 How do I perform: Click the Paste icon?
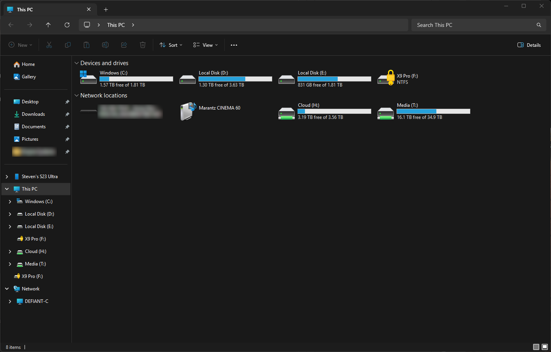86,45
